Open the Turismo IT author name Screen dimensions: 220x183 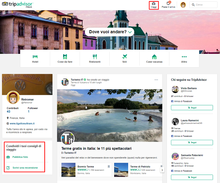point(77,80)
